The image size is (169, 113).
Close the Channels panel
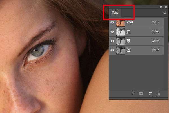166,7
